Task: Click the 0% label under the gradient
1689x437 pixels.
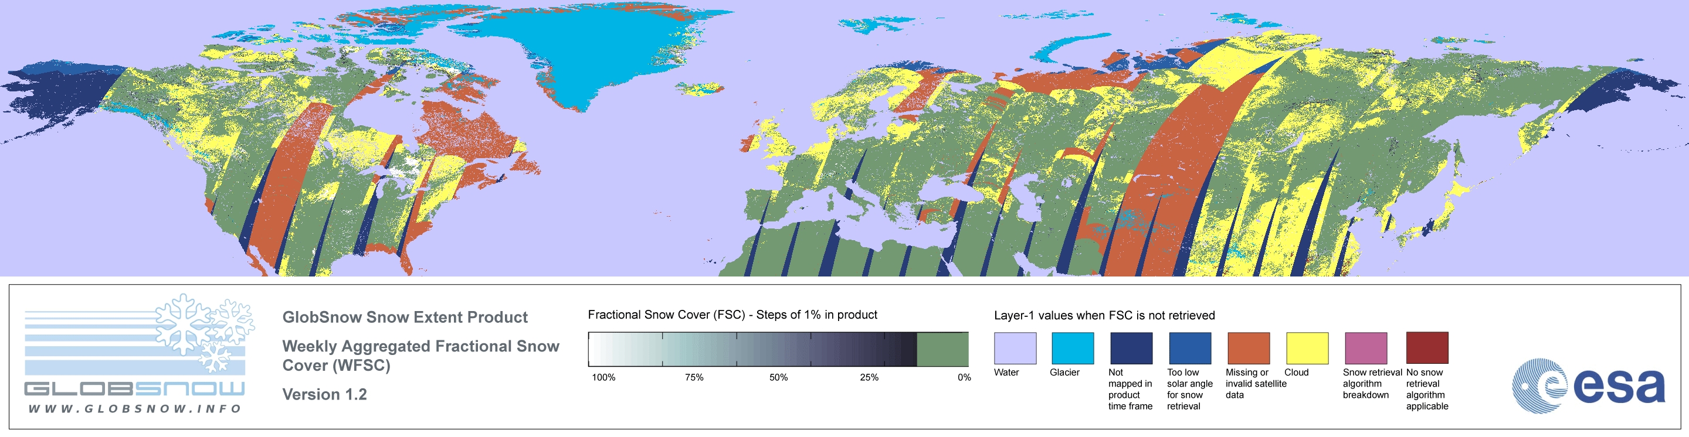Action: tap(964, 377)
